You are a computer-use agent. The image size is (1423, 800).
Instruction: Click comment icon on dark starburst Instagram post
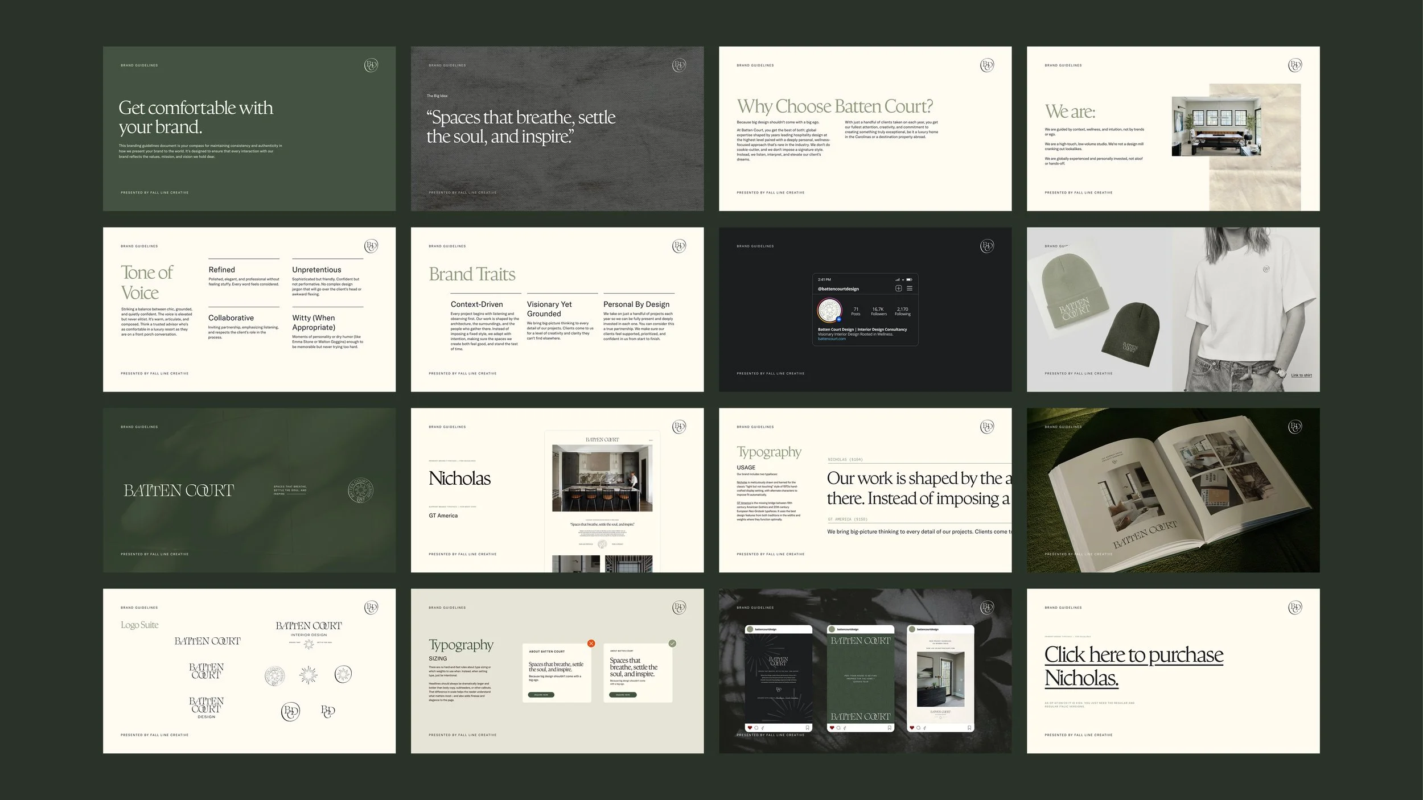point(756,728)
